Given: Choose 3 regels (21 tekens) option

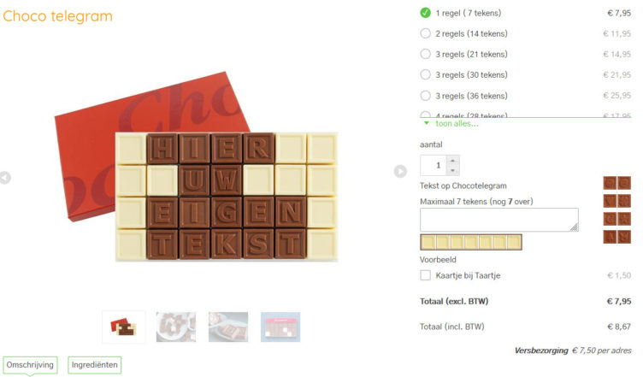Looking at the screenshot, I should [x=426, y=54].
